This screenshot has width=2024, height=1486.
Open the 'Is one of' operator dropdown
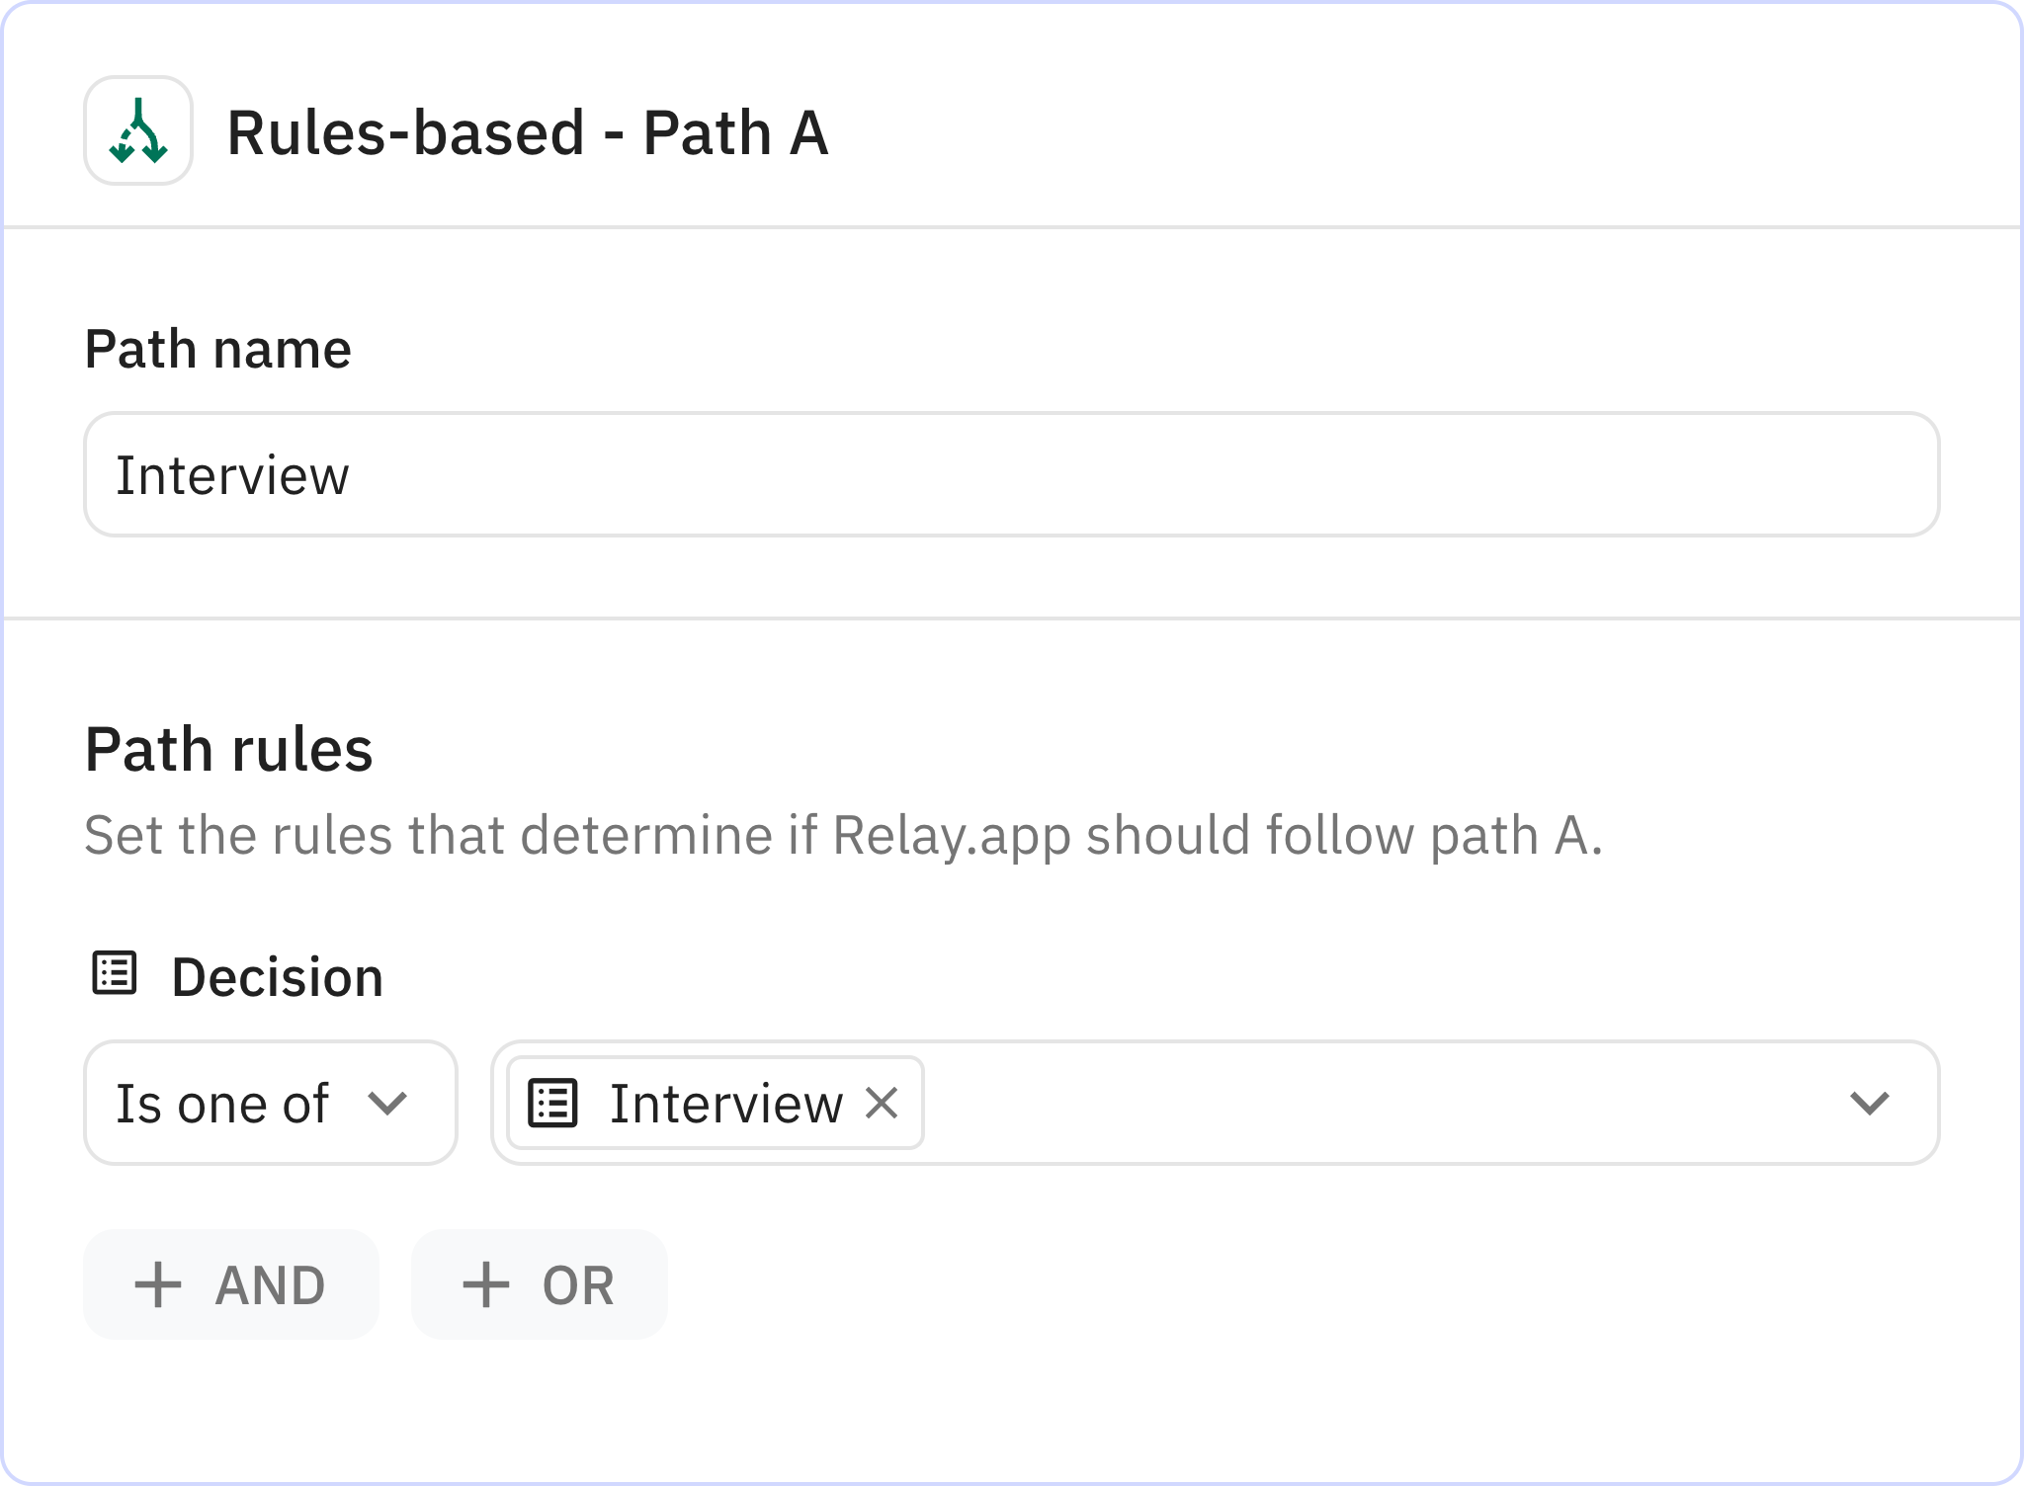pos(269,1103)
